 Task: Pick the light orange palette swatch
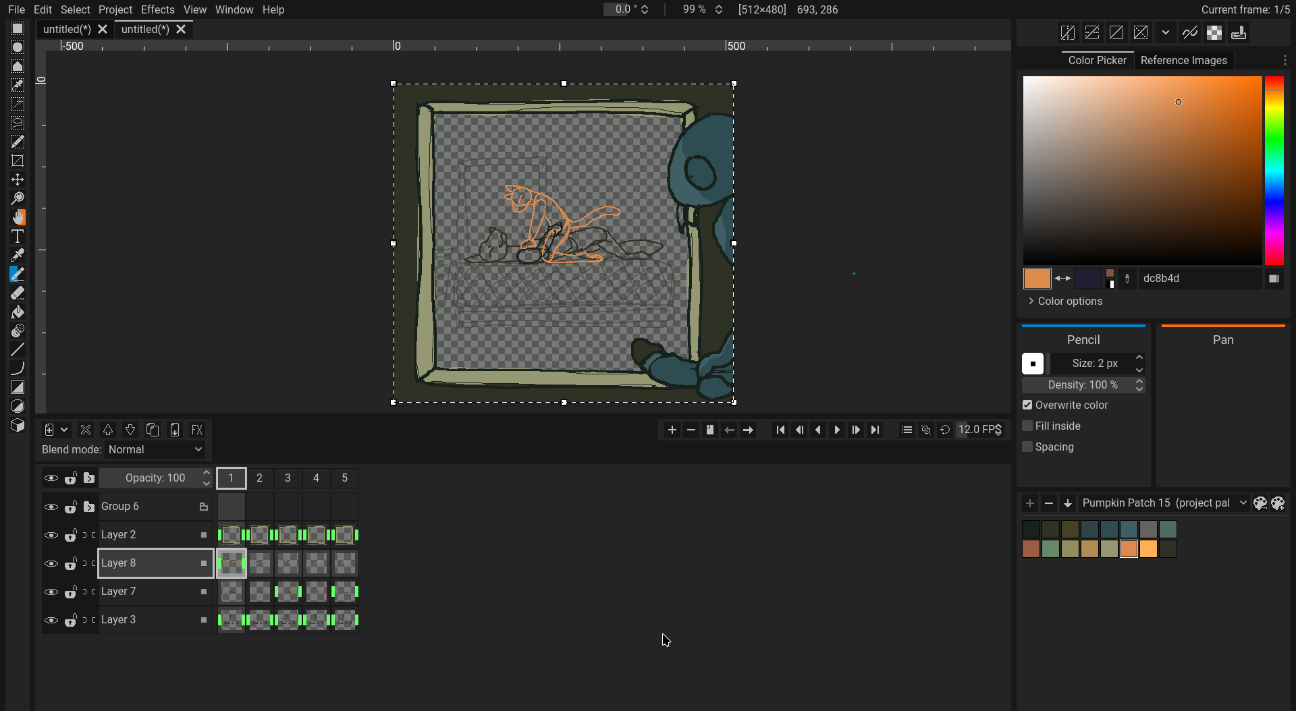click(1148, 549)
